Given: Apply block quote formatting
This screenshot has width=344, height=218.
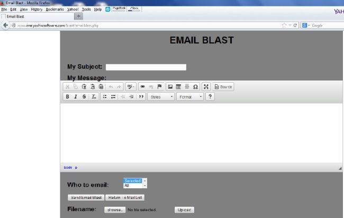Looking at the screenshot, I should (x=141, y=97).
